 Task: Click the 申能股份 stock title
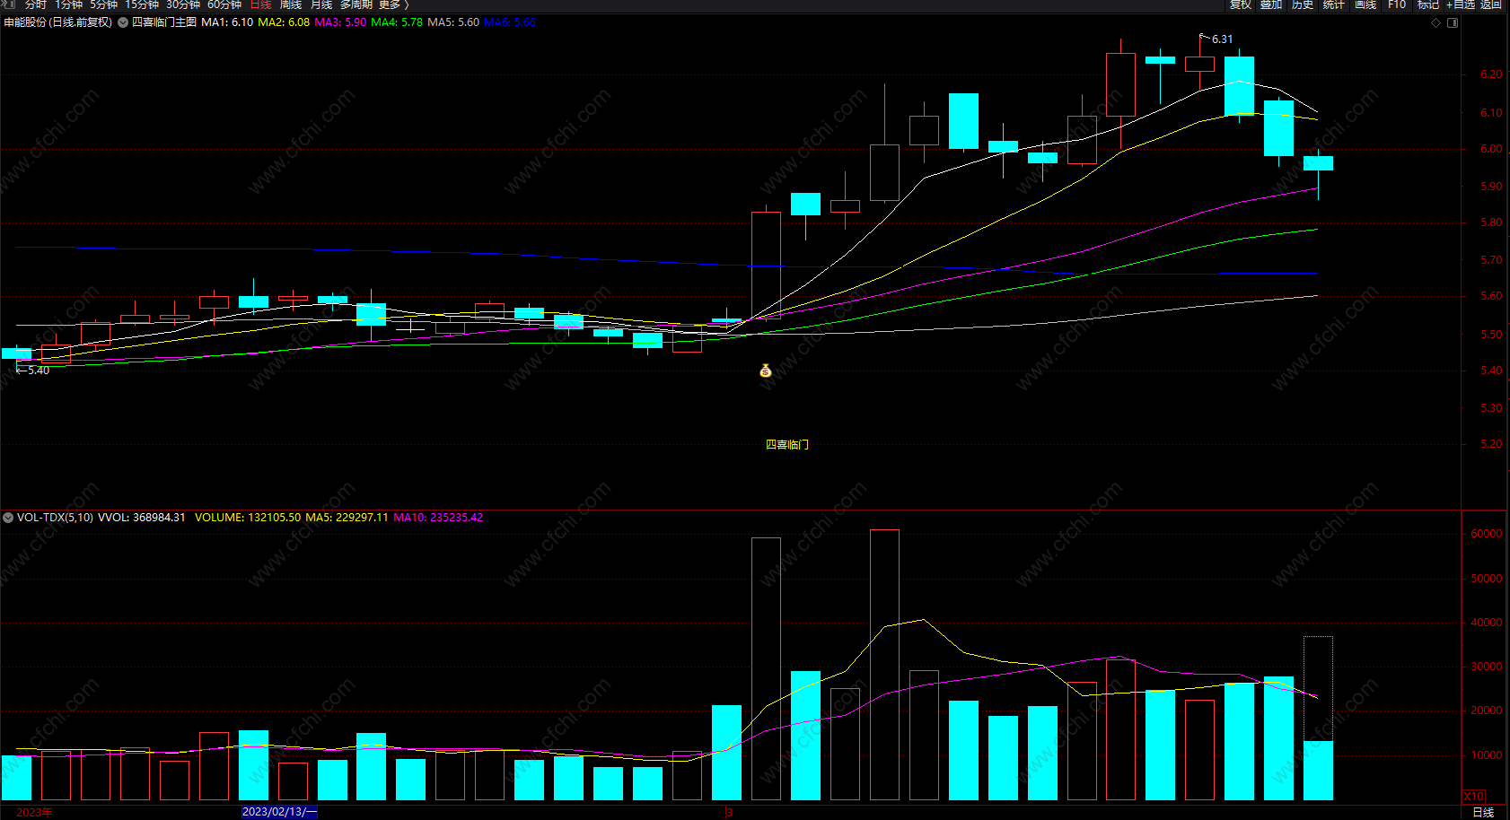[x=25, y=22]
